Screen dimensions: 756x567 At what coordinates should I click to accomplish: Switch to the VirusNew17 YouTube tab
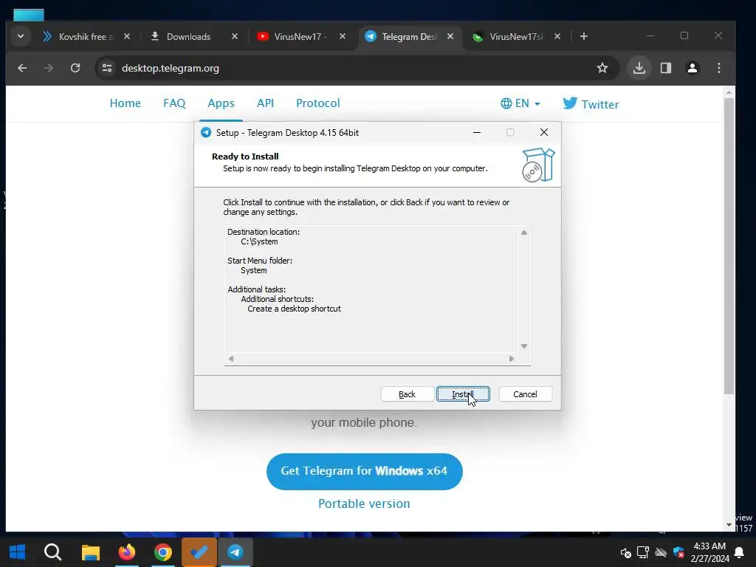pos(291,37)
